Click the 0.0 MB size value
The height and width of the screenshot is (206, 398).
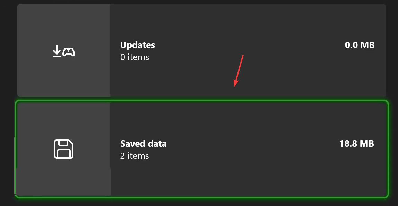(x=360, y=45)
